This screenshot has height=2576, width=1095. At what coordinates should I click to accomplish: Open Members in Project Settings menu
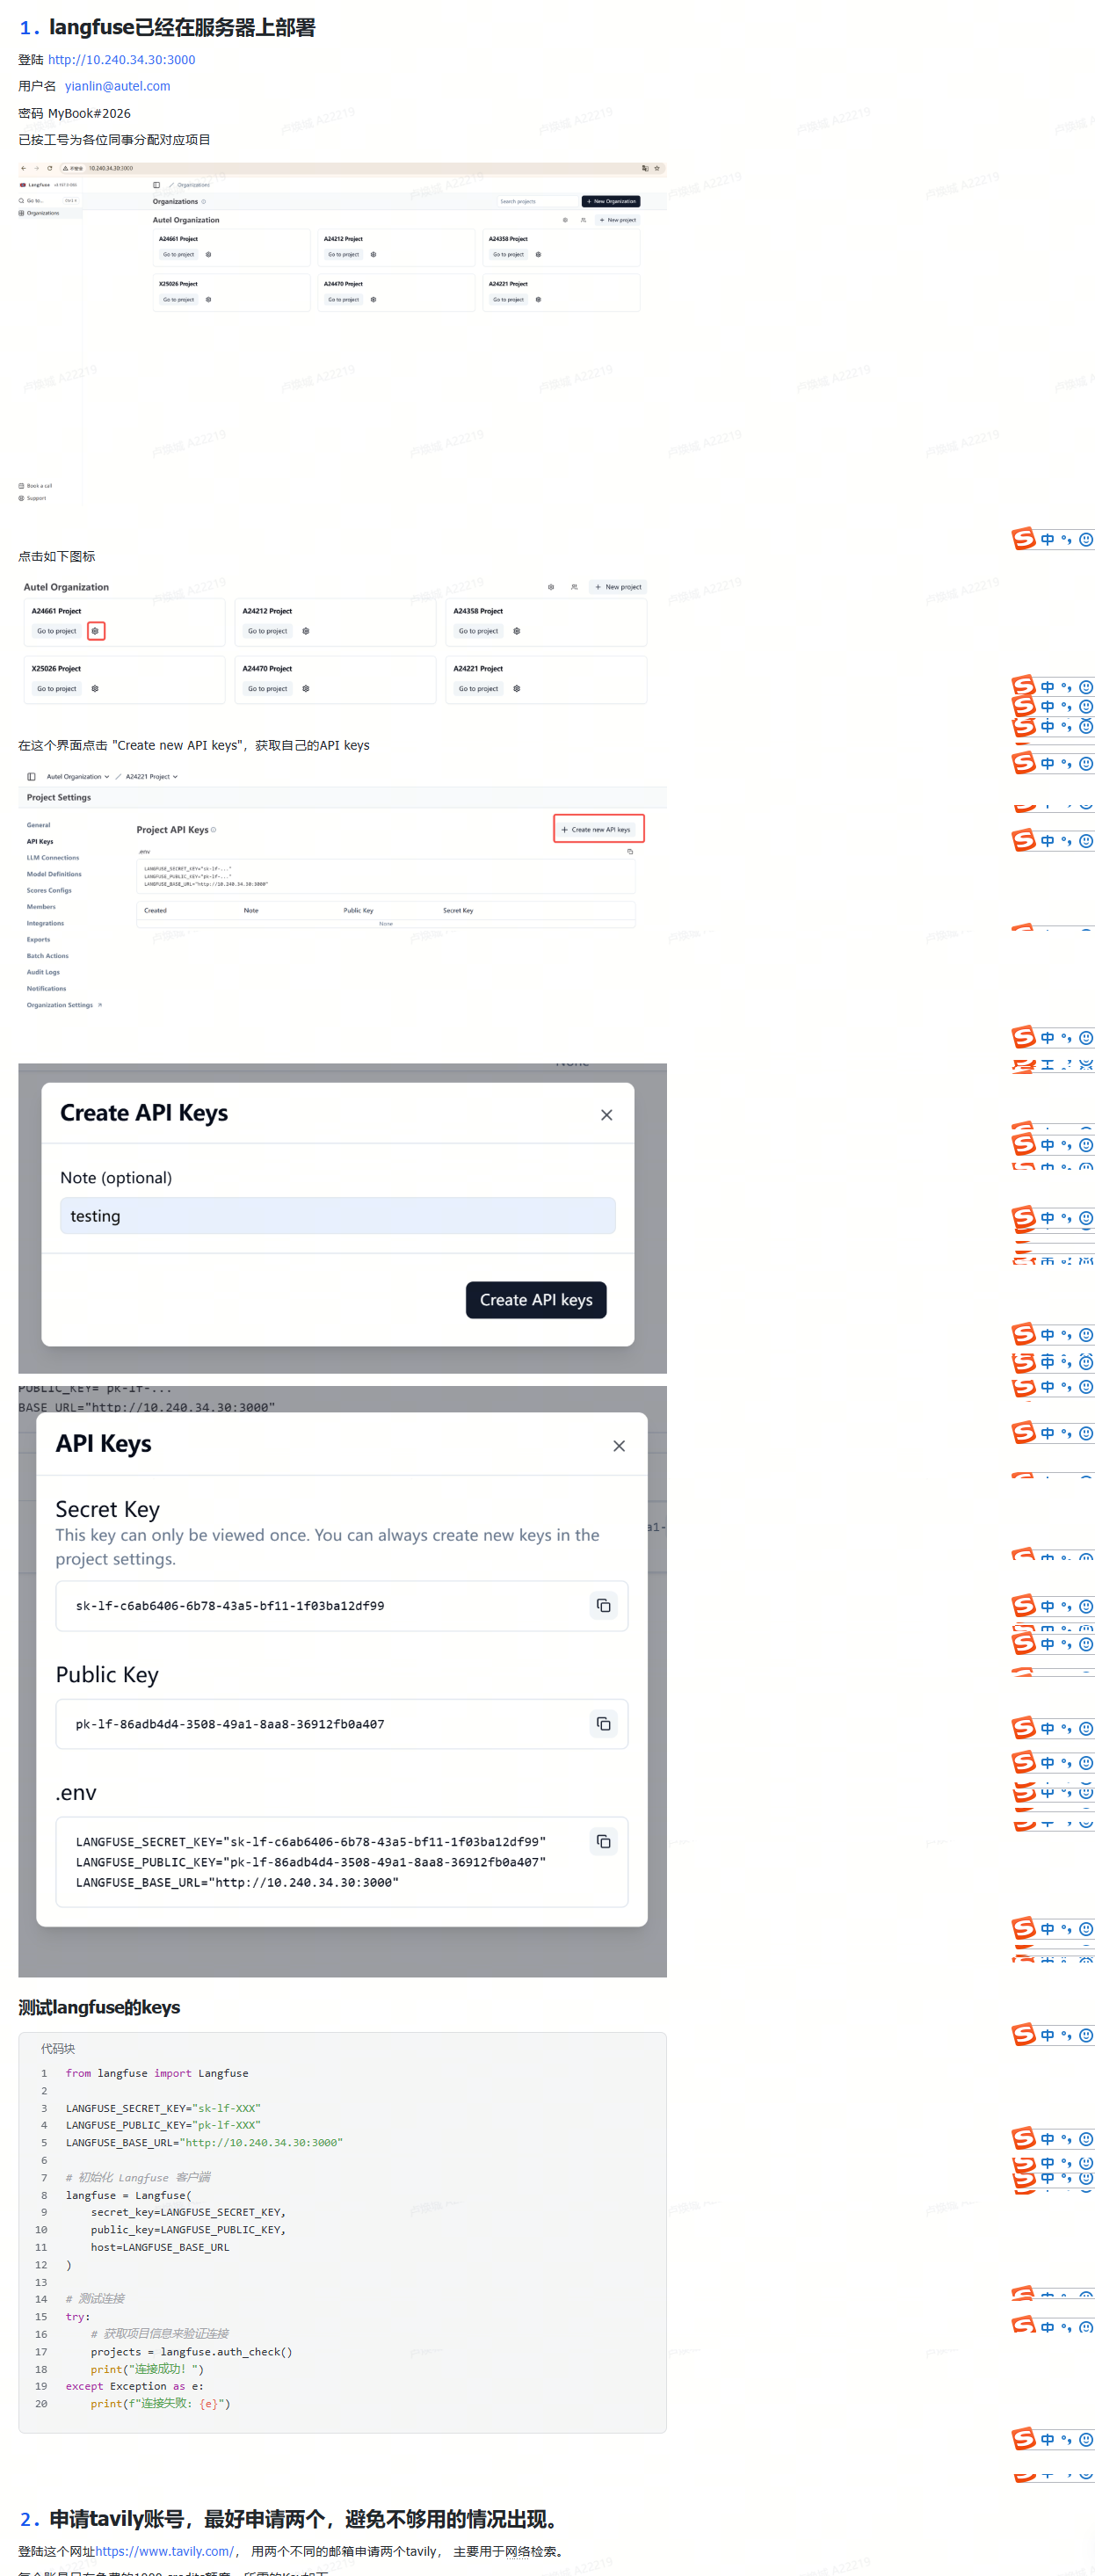tap(41, 907)
